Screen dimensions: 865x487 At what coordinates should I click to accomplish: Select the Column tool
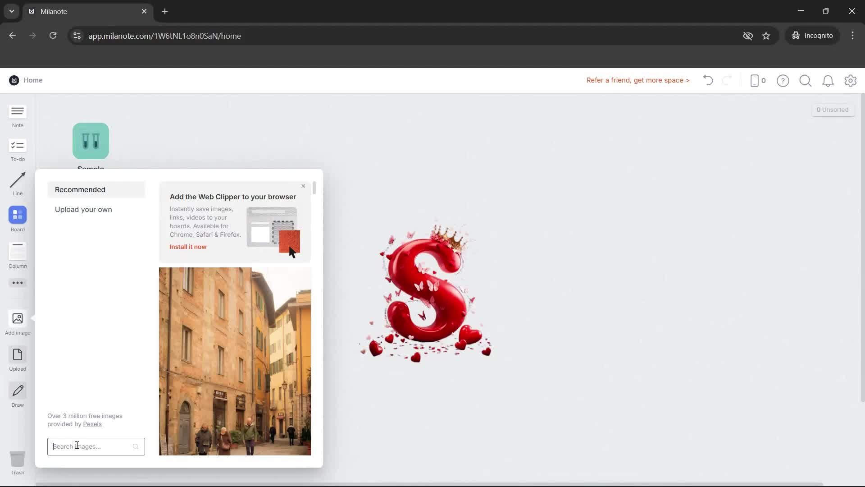pyautogui.click(x=18, y=251)
